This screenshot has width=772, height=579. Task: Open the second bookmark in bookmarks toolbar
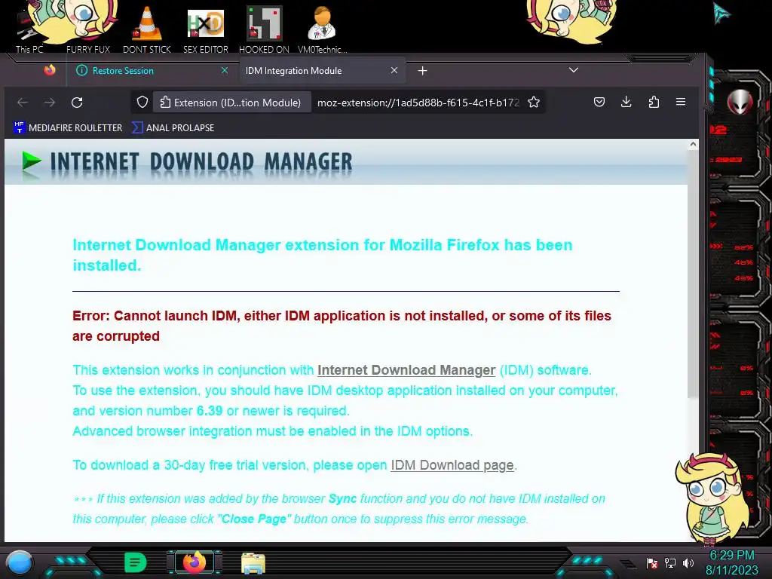click(x=173, y=127)
